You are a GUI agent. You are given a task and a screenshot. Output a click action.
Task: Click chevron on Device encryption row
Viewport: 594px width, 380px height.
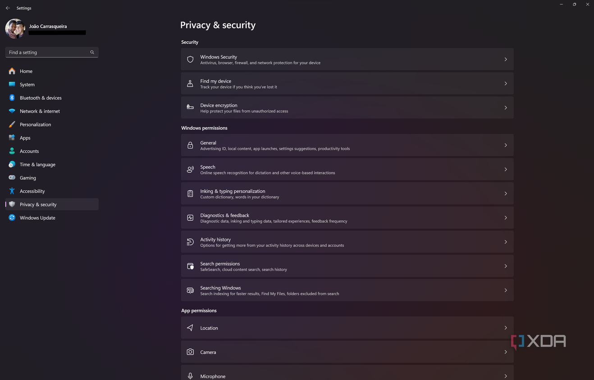pos(506,108)
